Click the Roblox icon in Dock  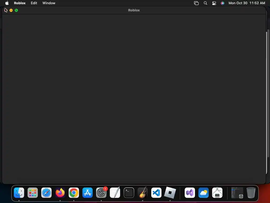coord(170,192)
